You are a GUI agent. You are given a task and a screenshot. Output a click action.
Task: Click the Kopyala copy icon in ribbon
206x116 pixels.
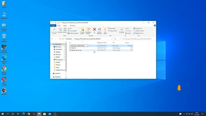coord(60,29)
